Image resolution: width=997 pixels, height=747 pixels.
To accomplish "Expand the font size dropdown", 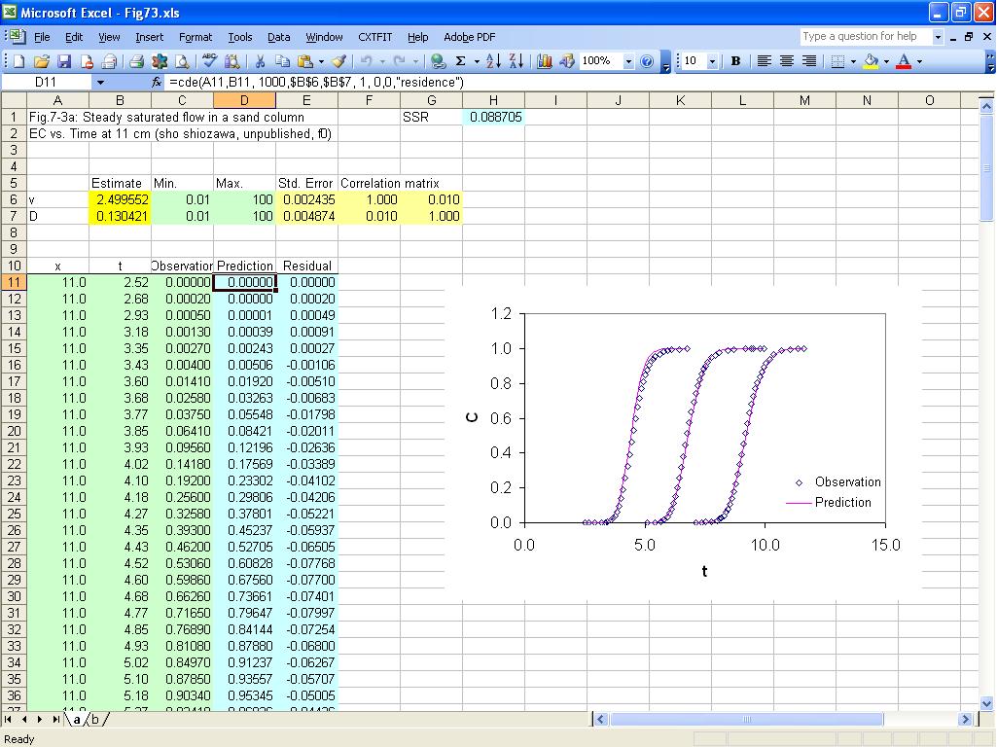I will click(712, 61).
